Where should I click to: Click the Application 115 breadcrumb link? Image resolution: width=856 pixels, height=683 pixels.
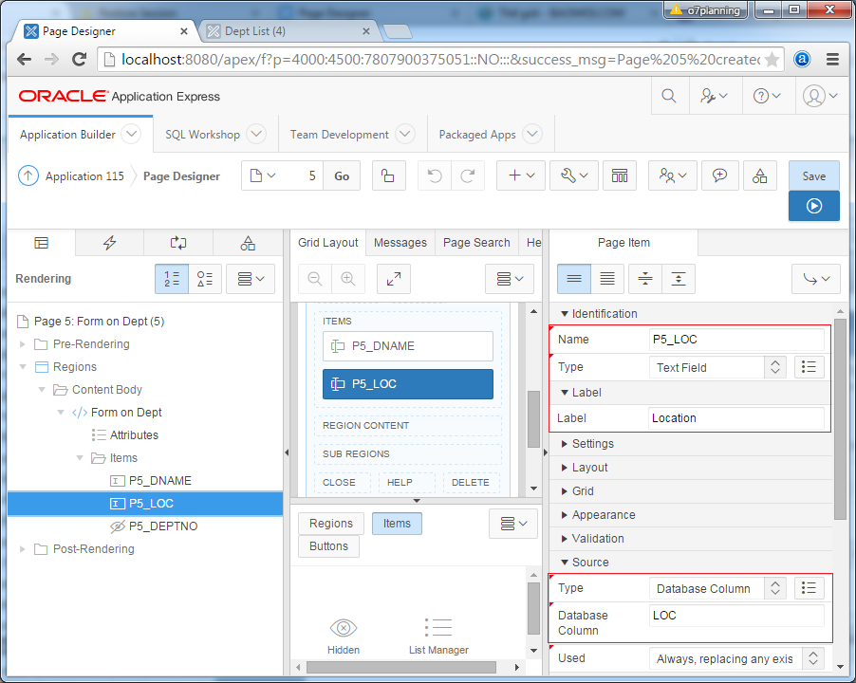84,175
